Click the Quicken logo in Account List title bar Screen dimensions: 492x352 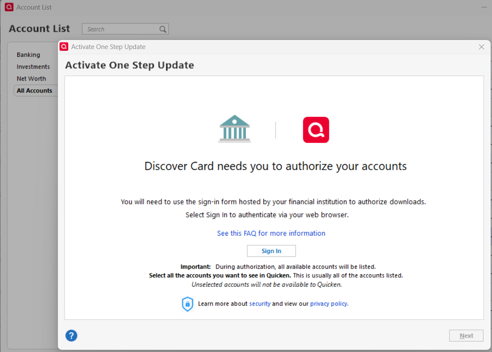pyautogui.click(x=9, y=7)
